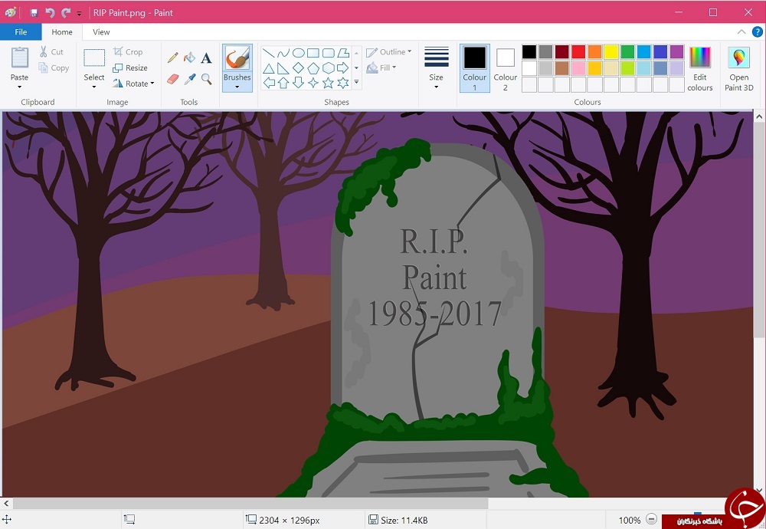The height and width of the screenshot is (529, 766).
Task: Click the Resize button
Action: click(130, 68)
